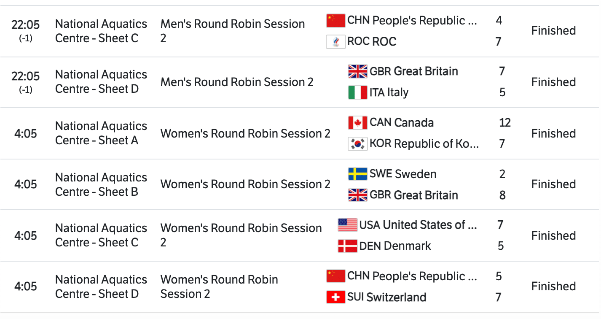Select the DEN Denmark team name
The width and height of the screenshot is (601, 319).
395,246
